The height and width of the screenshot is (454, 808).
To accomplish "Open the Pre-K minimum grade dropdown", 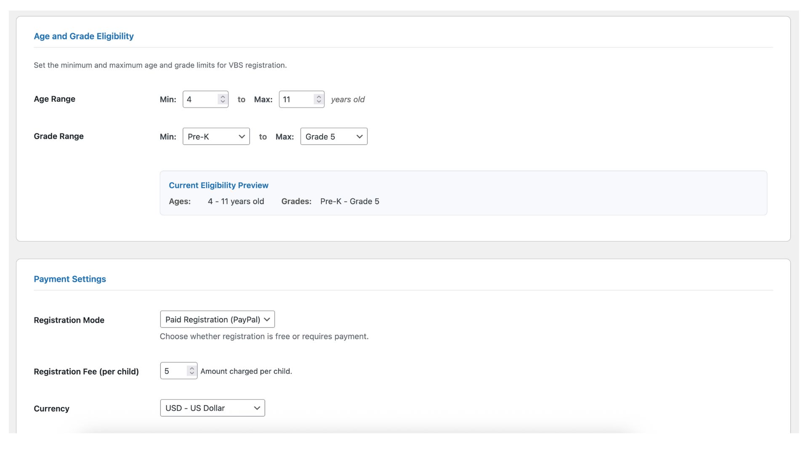I will coord(216,137).
